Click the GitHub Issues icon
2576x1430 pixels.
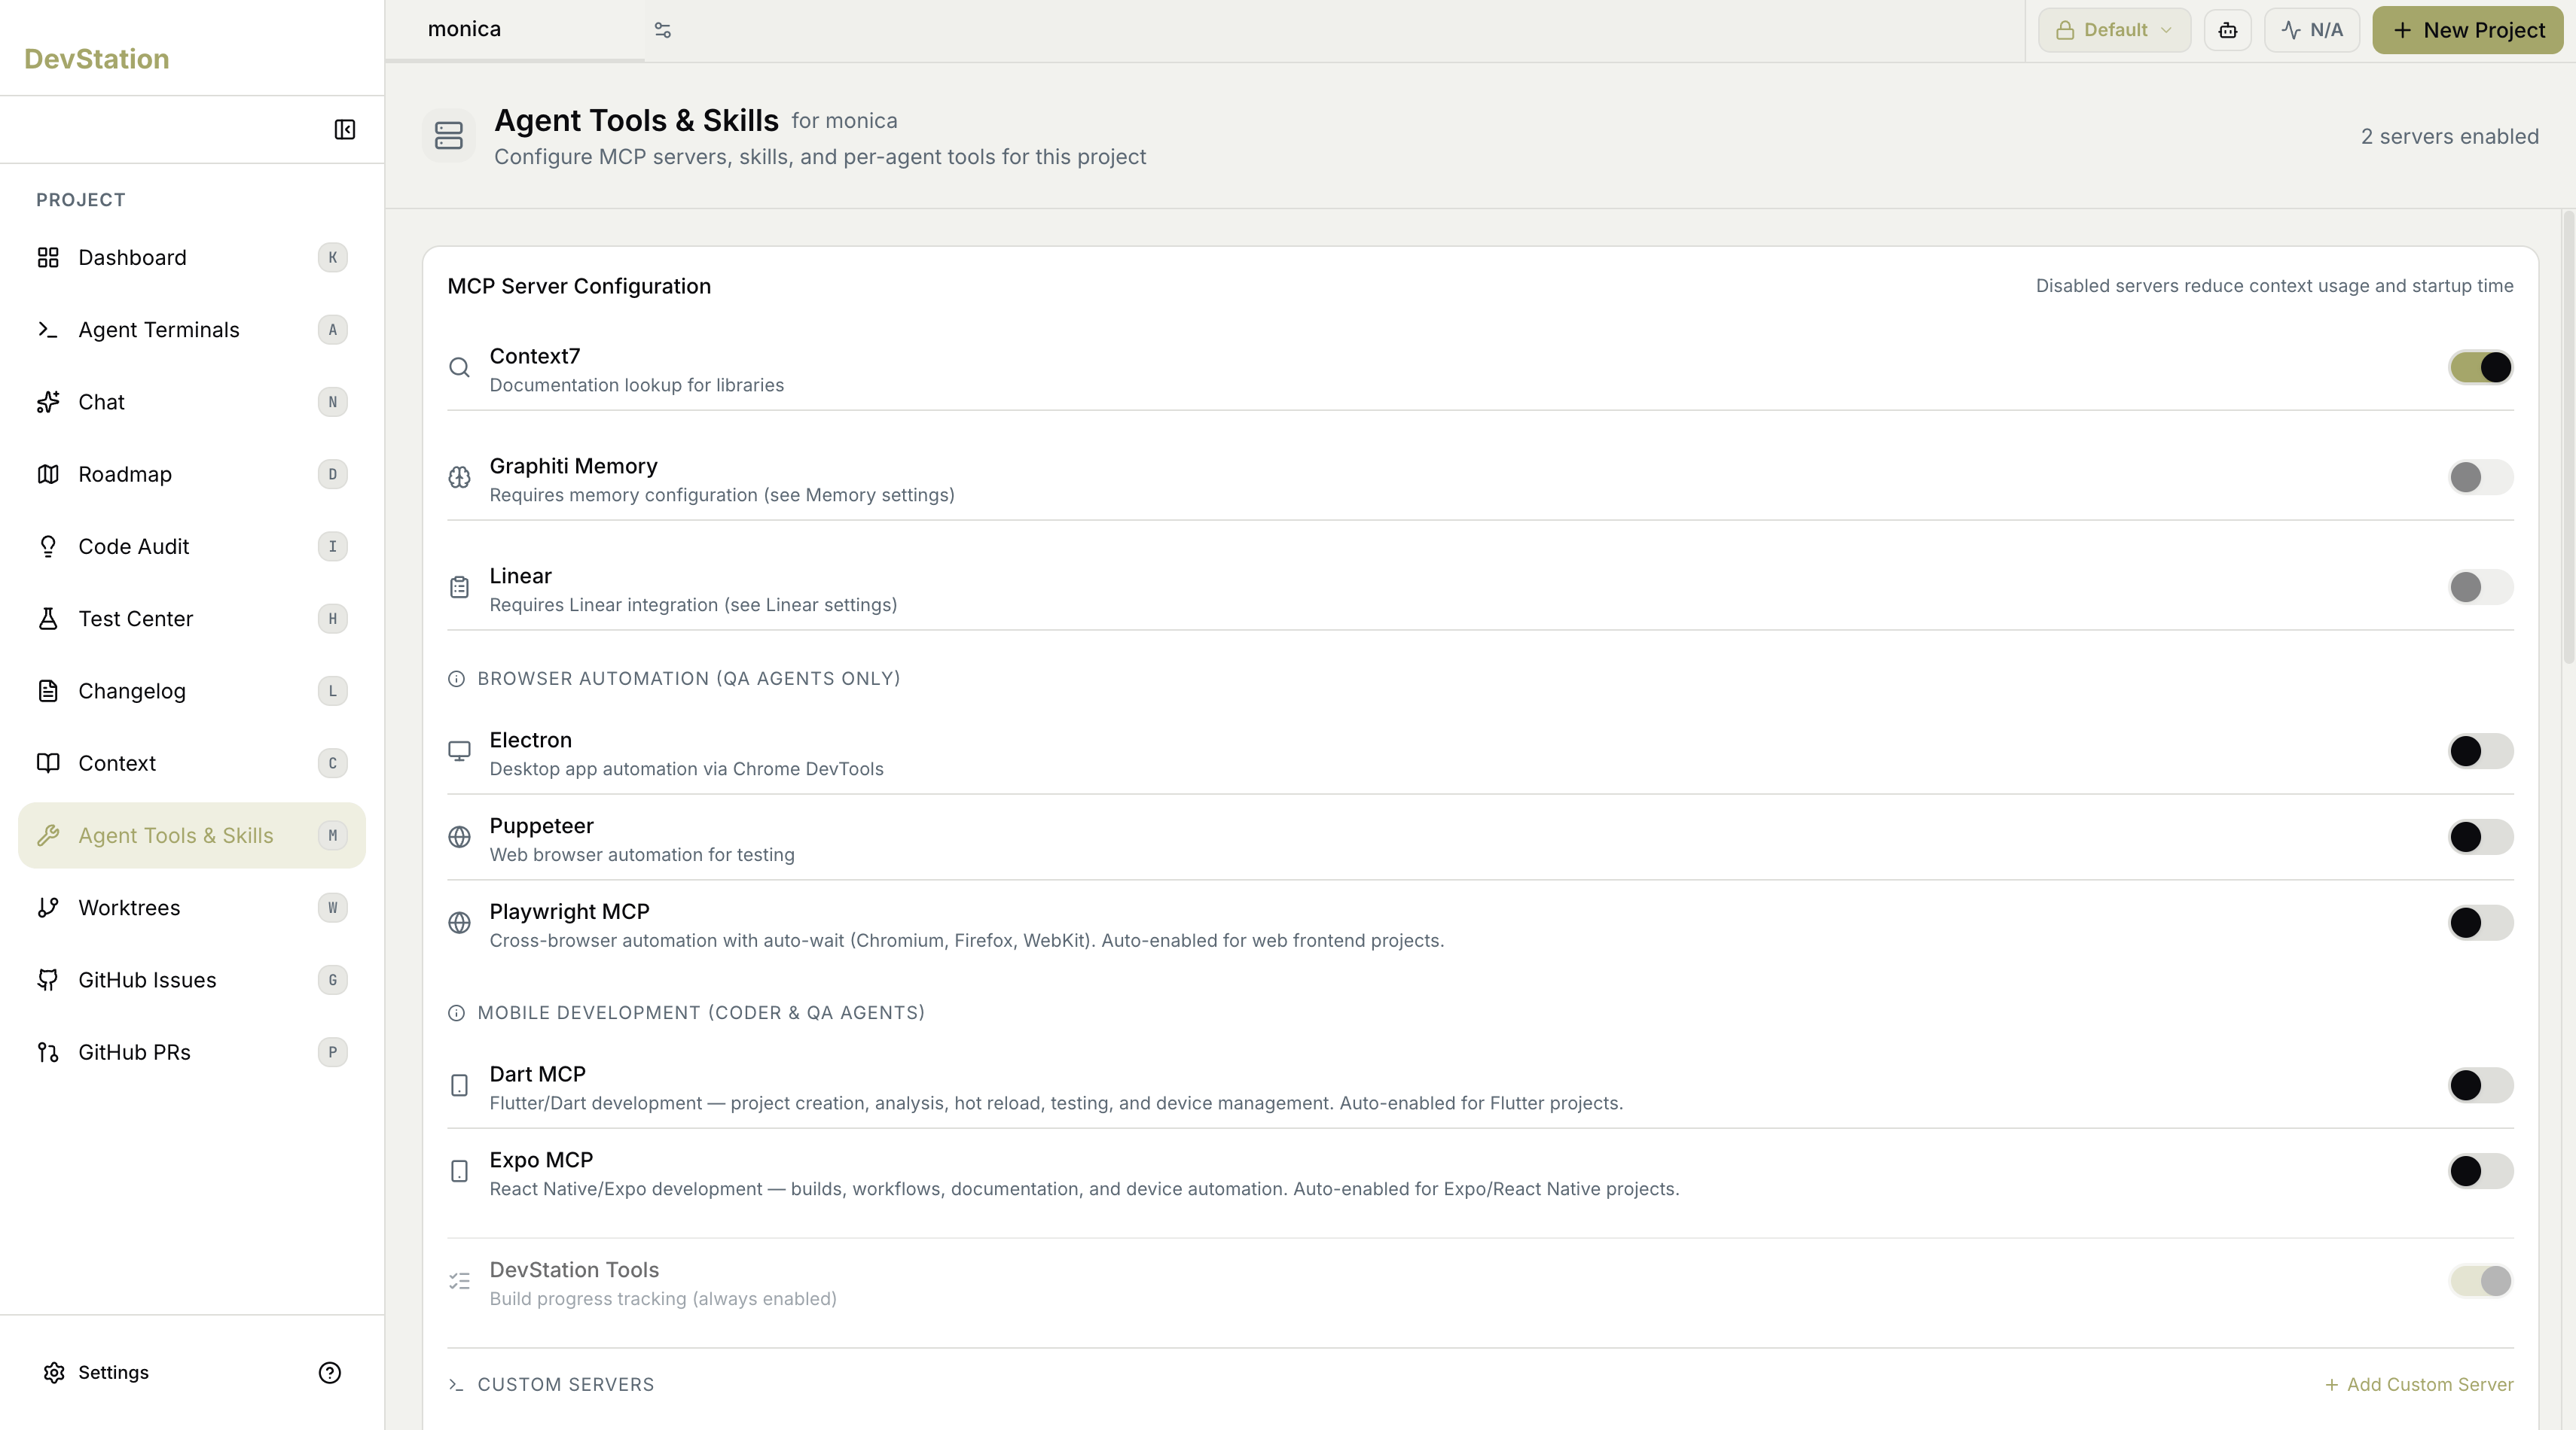click(x=48, y=979)
